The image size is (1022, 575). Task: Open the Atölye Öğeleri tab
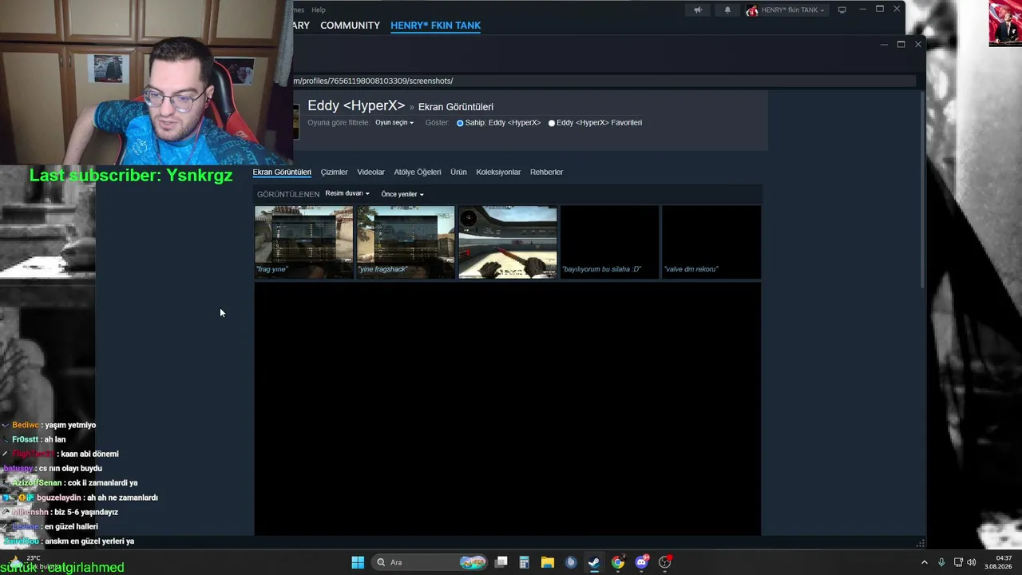click(x=418, y=172)
